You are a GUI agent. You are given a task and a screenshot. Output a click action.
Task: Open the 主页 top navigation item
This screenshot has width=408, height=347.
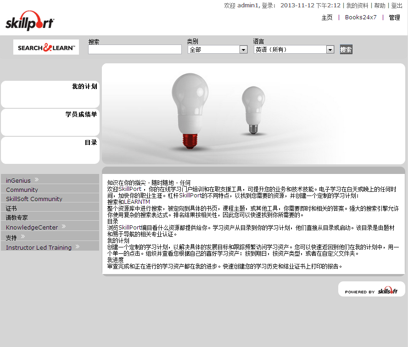327,17
